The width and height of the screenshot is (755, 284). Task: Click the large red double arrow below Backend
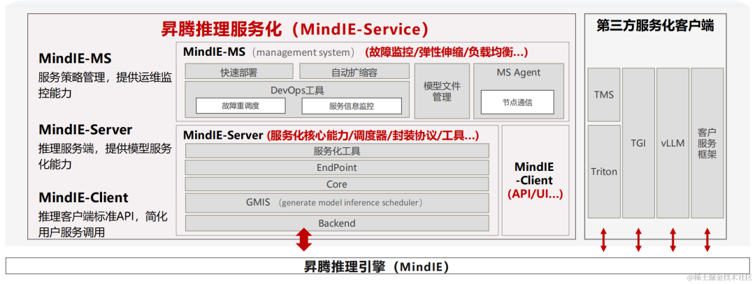(303, 239)
